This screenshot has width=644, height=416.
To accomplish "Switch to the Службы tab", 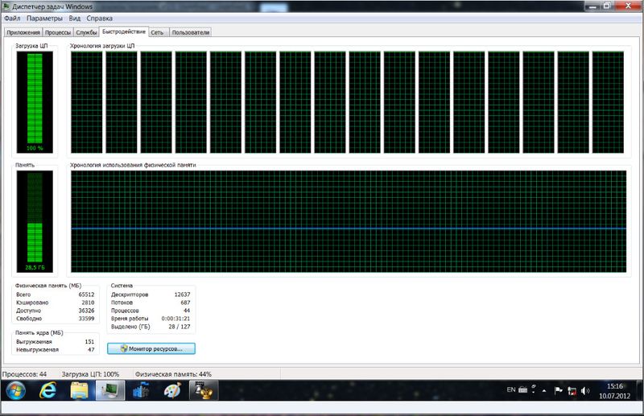I will tap(86, 32).
